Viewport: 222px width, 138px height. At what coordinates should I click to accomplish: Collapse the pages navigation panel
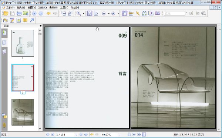(41, 26)
